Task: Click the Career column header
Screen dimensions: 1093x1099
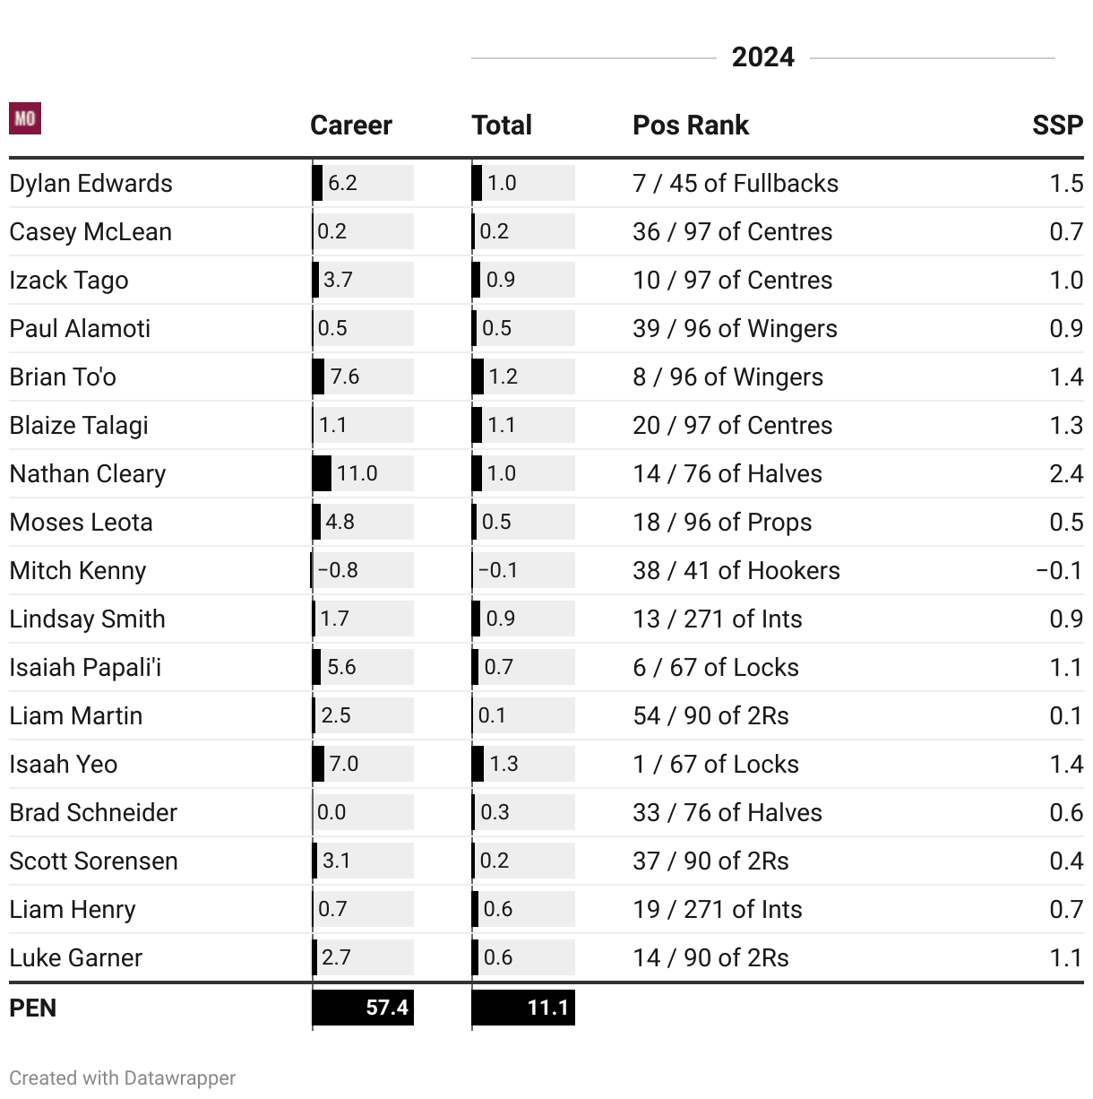Action: pos(351,125)
